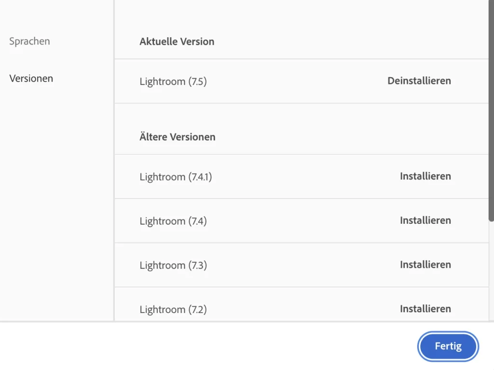Select the Versionen sidebar tab
The height and width of the screenshot is (370, 494).
pos(31,79)
